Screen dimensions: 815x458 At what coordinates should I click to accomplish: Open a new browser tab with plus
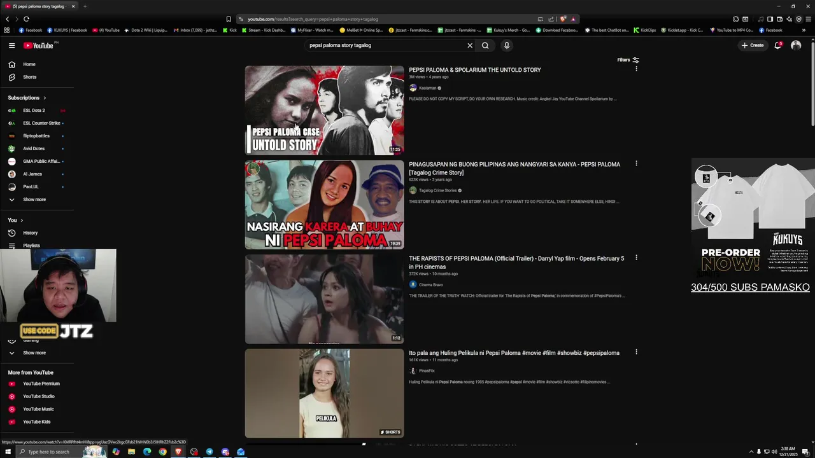[85, 6]
